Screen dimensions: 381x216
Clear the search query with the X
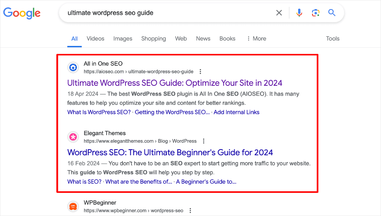[x=279, y=13]
